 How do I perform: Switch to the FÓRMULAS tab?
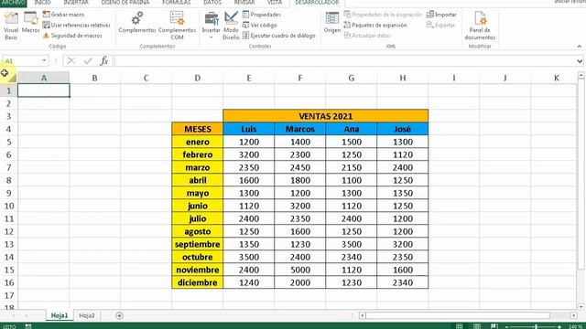pos(177,3)
